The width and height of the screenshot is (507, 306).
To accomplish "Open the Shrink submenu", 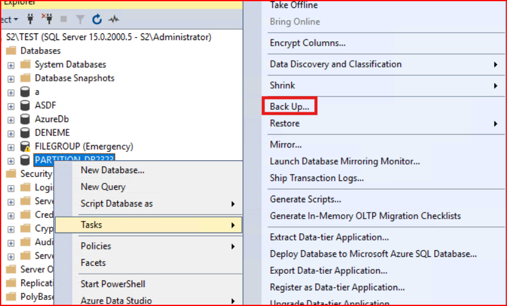I will pos(282,86).
